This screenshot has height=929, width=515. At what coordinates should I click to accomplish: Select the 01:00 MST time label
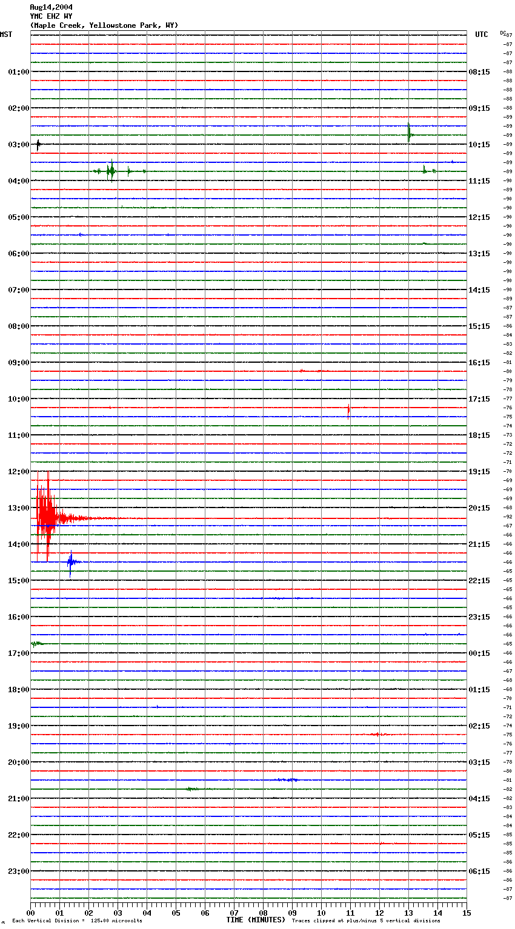coord(19,72)
